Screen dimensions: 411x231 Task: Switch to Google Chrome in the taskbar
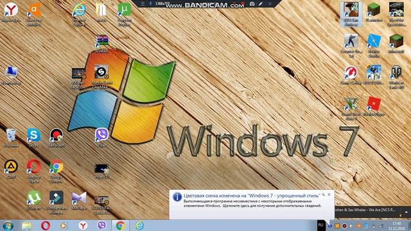(x=121, y=225)
